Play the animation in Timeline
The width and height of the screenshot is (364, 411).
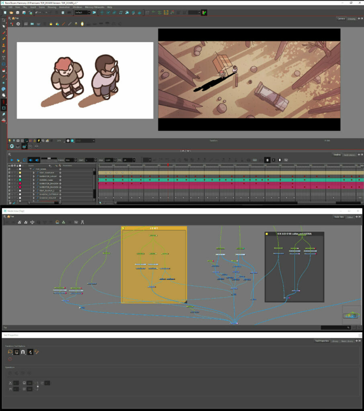(x=12, y=160)
